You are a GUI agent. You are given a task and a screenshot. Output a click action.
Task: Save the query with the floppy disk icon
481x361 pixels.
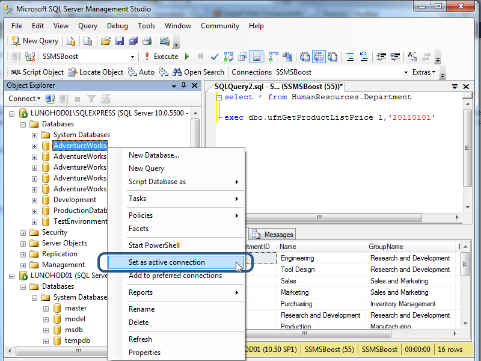pos(119,41)
